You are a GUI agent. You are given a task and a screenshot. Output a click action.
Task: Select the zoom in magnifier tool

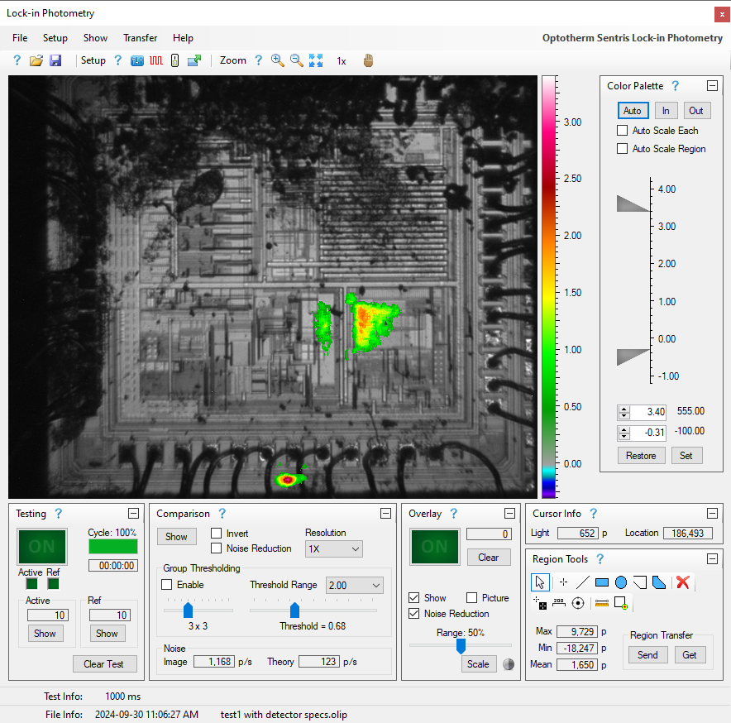point(277,60)
